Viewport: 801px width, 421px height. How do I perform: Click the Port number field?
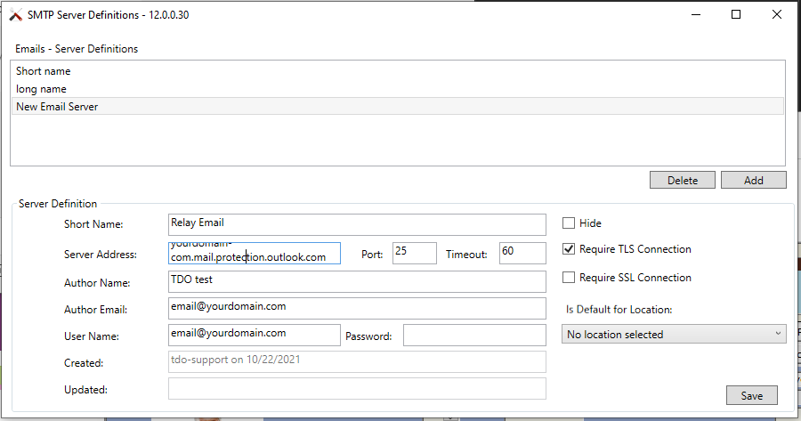coord(414,253)
